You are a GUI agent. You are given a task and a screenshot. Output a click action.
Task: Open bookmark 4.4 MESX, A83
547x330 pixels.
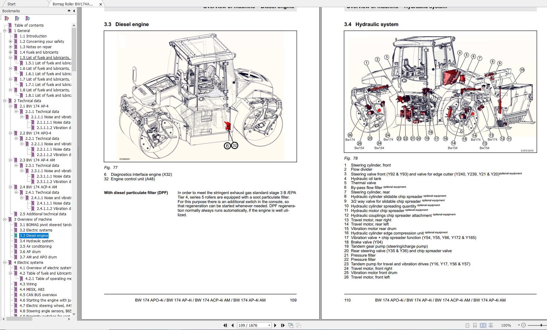click(32, 290)
